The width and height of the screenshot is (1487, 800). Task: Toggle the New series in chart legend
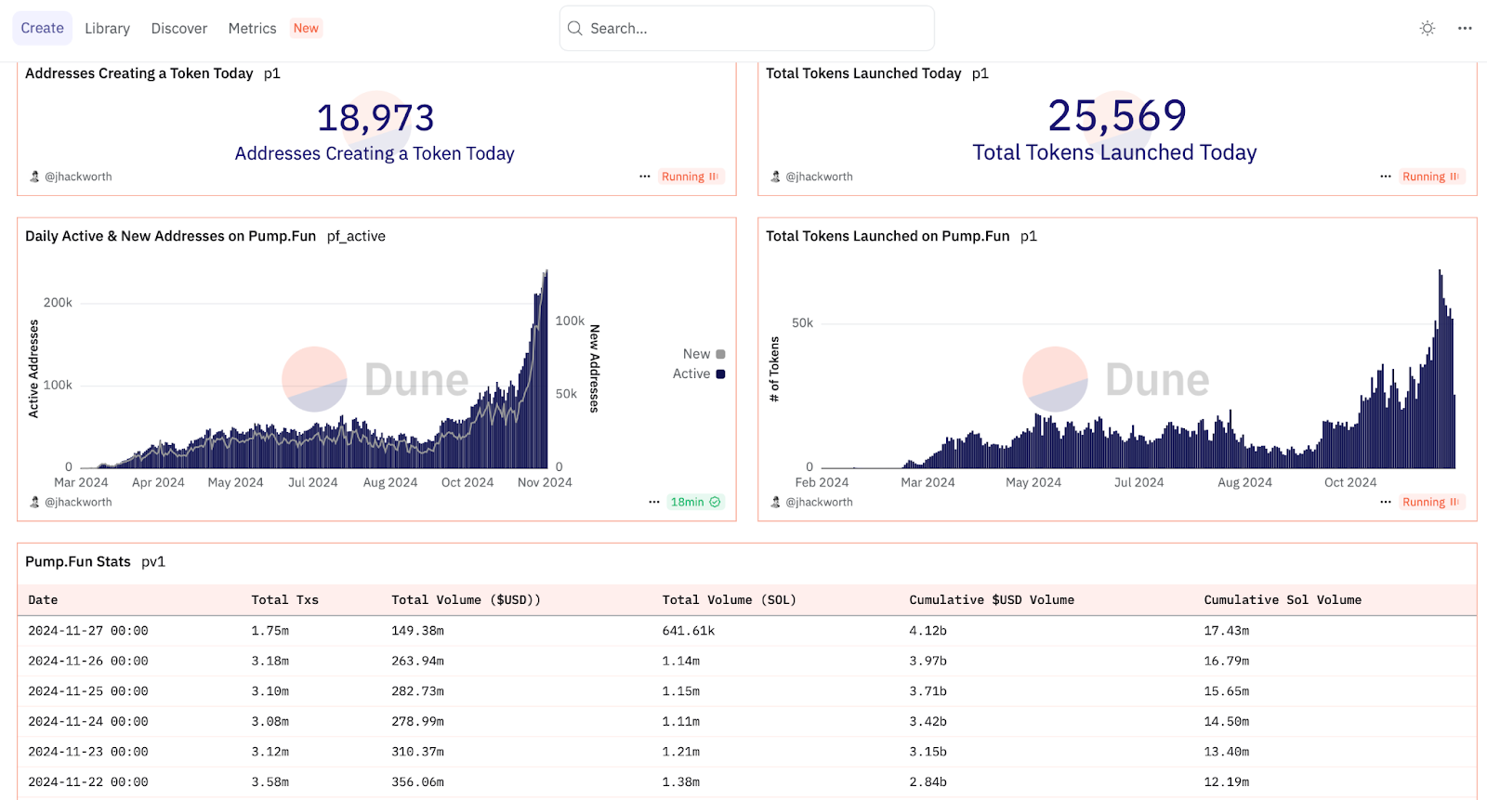click(x=697, y=354)
